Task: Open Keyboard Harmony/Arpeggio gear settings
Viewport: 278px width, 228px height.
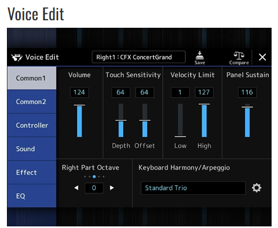Action: click(257, 188)
